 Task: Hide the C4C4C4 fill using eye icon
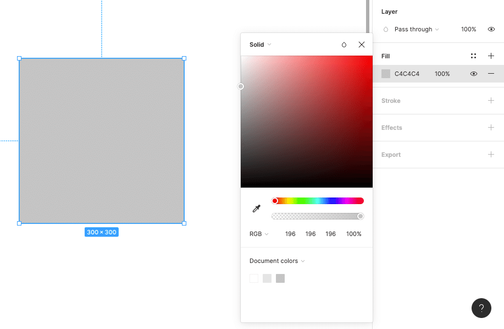[x=473, y=74]
